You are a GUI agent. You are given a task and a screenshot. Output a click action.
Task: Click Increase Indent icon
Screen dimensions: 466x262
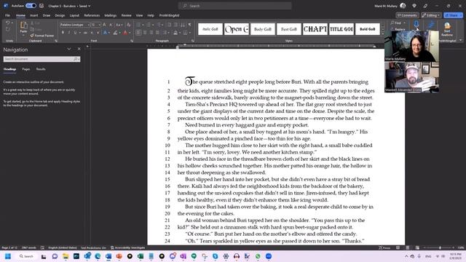(175, 25)
